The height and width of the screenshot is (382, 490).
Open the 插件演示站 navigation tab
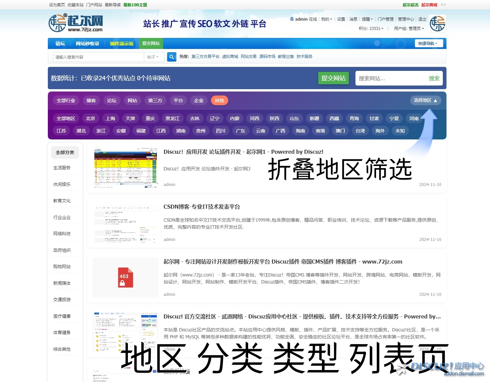(122, 44)
